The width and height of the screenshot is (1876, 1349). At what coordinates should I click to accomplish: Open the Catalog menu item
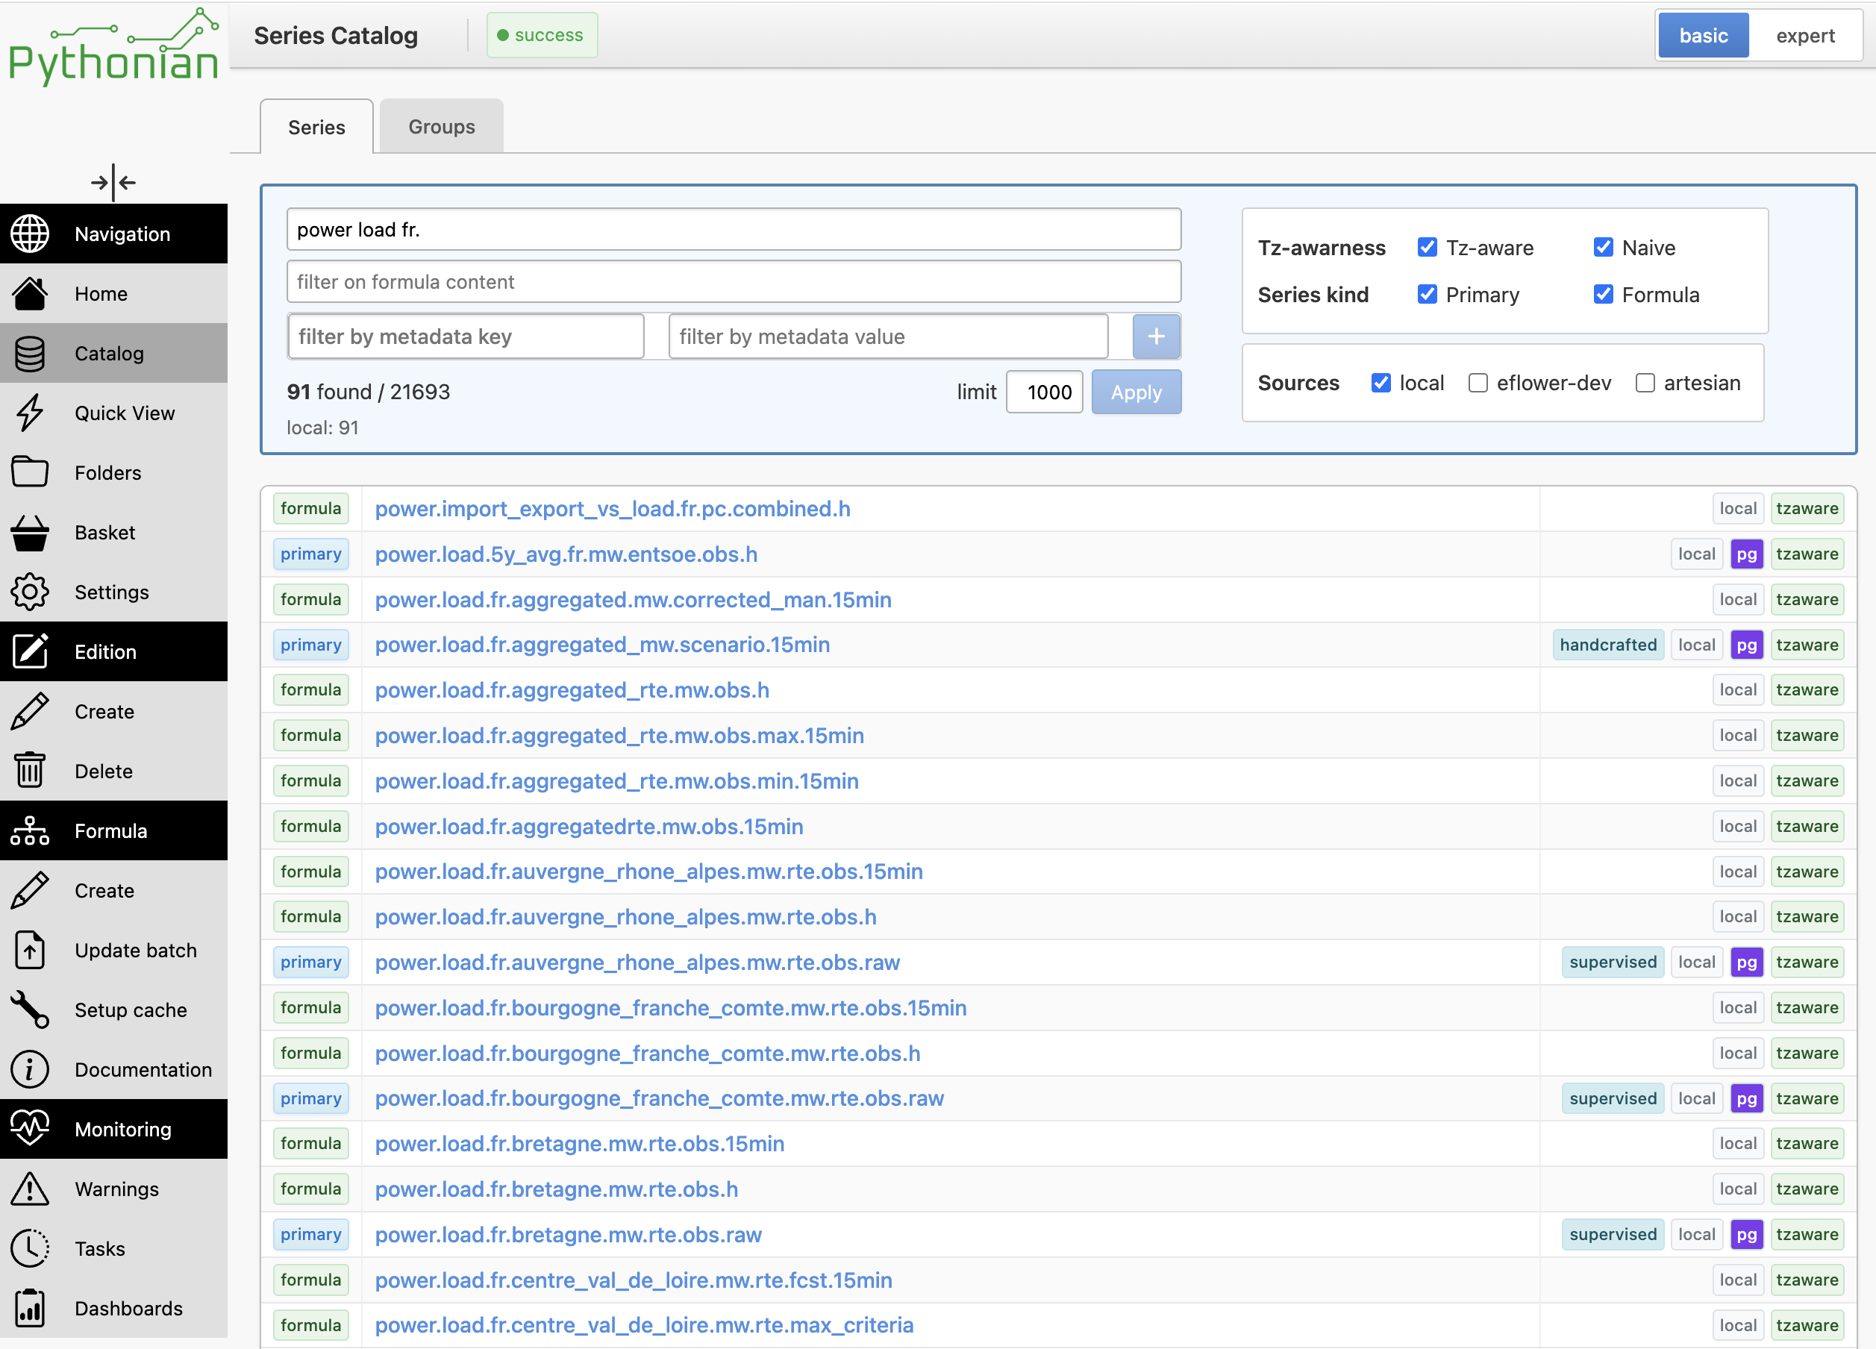pos(114,353)
